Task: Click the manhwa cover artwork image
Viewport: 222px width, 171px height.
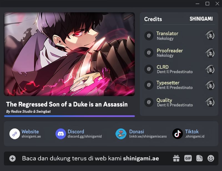Action: tap(69, 54)
